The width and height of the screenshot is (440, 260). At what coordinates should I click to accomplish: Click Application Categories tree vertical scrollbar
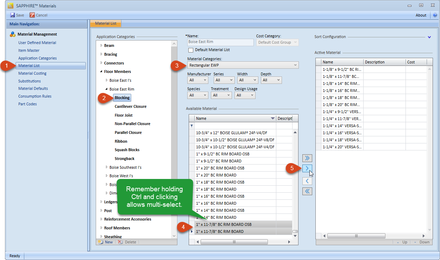click(174, 140)
